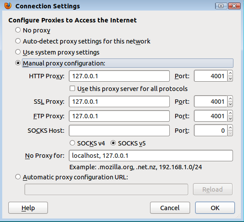The width and height of the screenshot is (244, 222).
Task: Focus the HTTP Proxy address field
Action: click(119, 76)
